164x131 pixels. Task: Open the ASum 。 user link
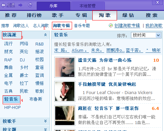tap(80, 50)
